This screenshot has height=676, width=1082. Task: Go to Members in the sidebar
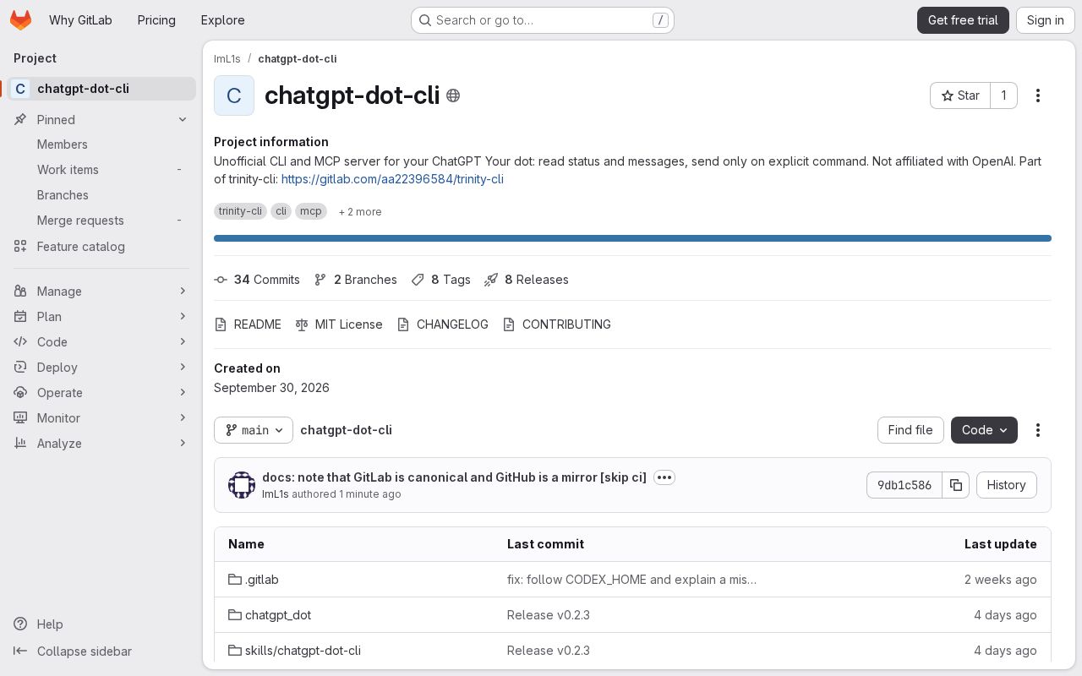point(101,144)
